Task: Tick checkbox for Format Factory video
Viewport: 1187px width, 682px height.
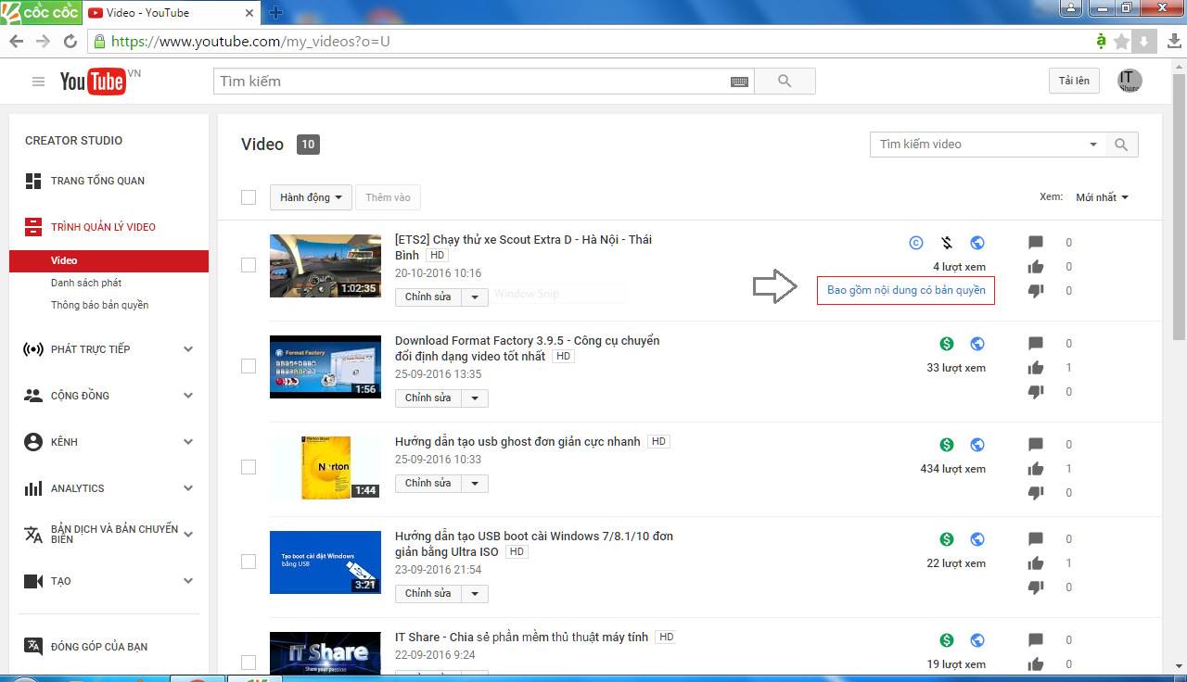Action: [249, 366]
